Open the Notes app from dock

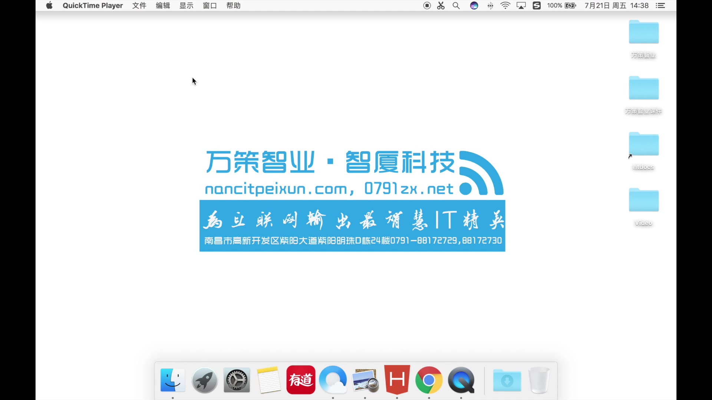click(269, 380)
